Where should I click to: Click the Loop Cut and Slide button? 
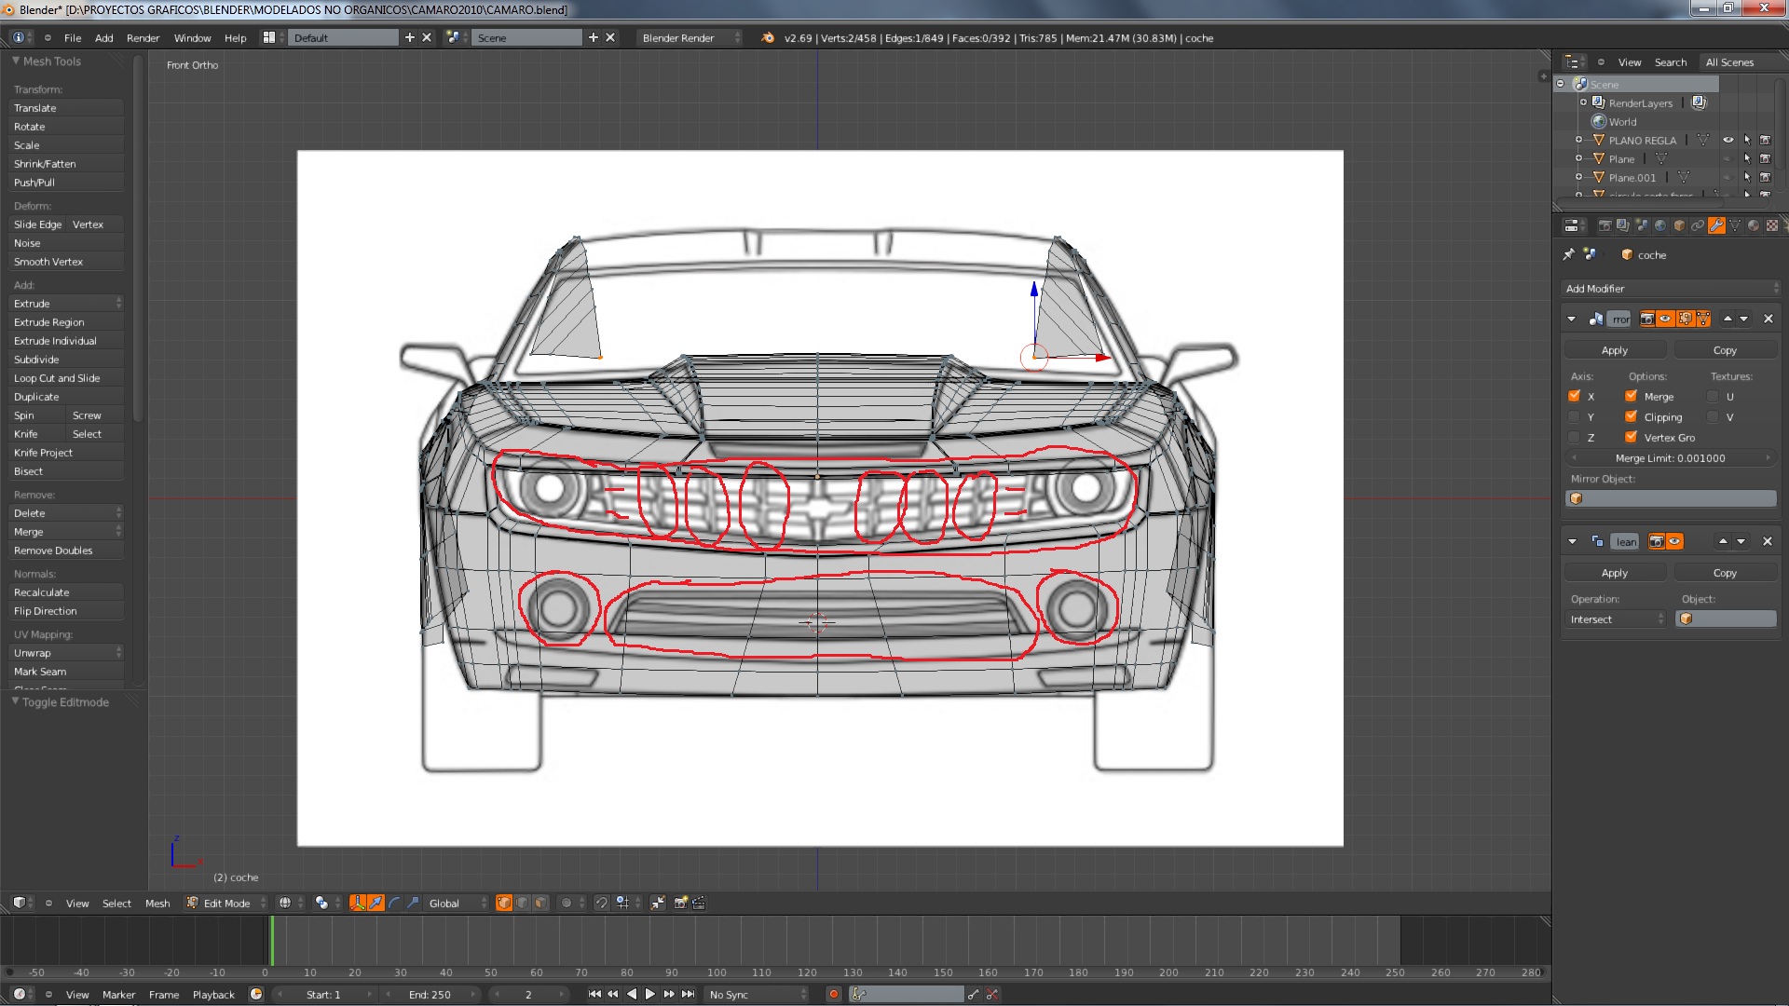point(57,378)
